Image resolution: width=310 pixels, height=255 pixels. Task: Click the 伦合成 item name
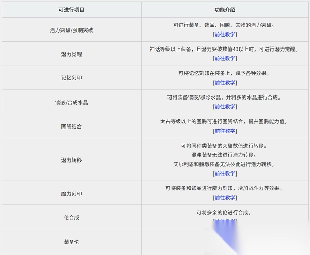click(x=71, y=217)
